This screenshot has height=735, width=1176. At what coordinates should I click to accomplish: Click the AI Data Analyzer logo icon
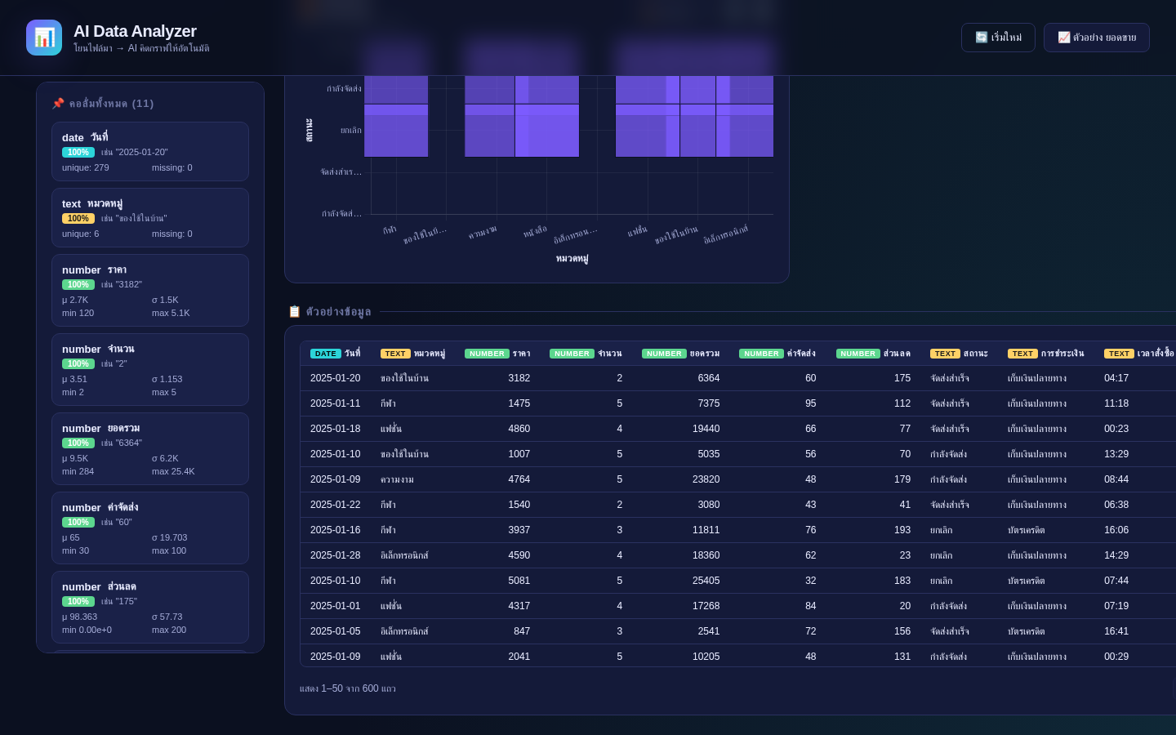(44, 38)
